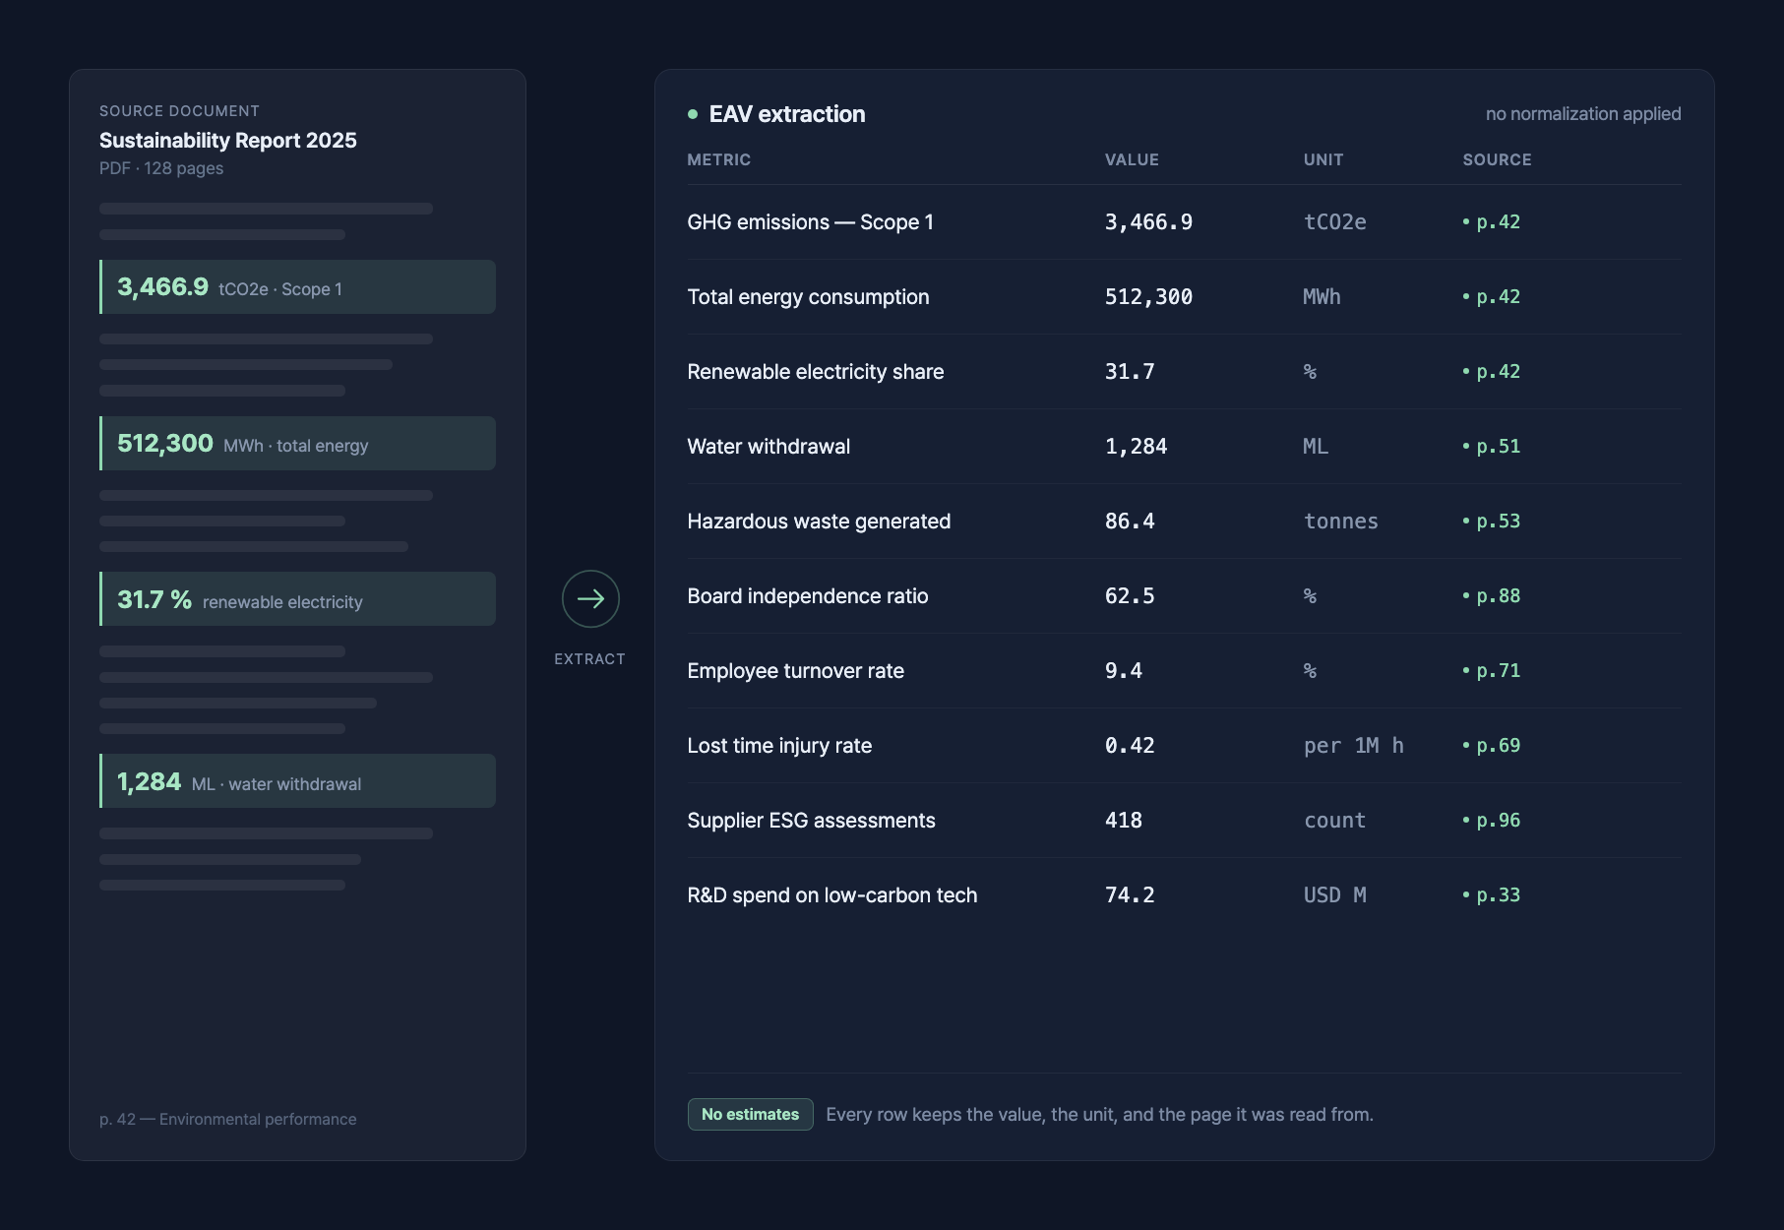Screen dimensions: 1784x1230
Task: Click the 'Every row keeps the value' footer note
Action: tap(1100, 1115)
